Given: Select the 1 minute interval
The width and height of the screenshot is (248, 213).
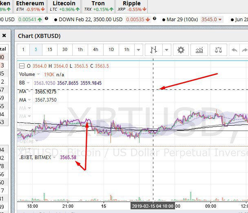Looking at the screenshot, I should (23, 50).
